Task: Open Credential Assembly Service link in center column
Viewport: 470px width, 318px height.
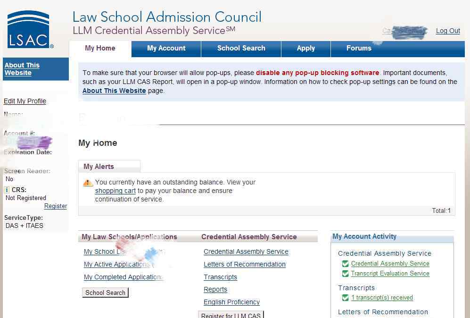Action: [246, 251]
